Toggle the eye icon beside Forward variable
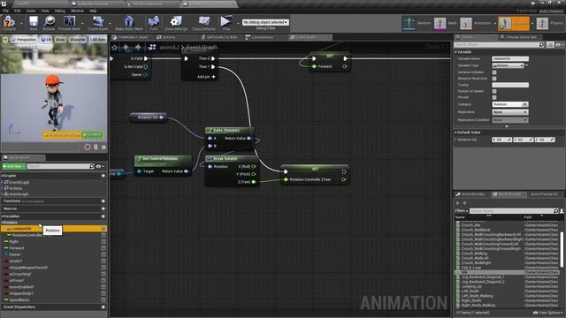 [103, 248]
